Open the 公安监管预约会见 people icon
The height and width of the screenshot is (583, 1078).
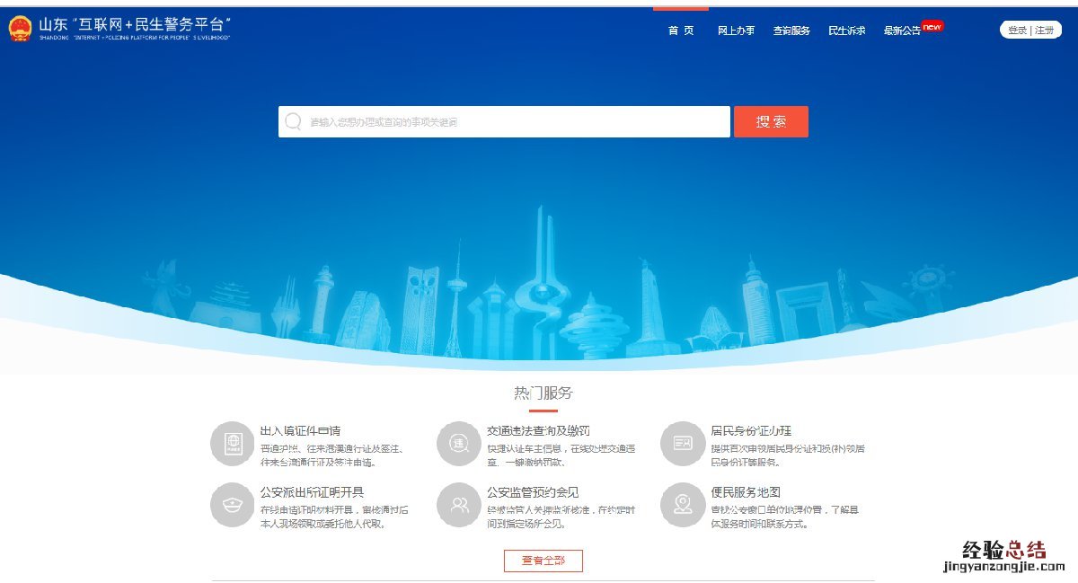(x=459, y=505)
